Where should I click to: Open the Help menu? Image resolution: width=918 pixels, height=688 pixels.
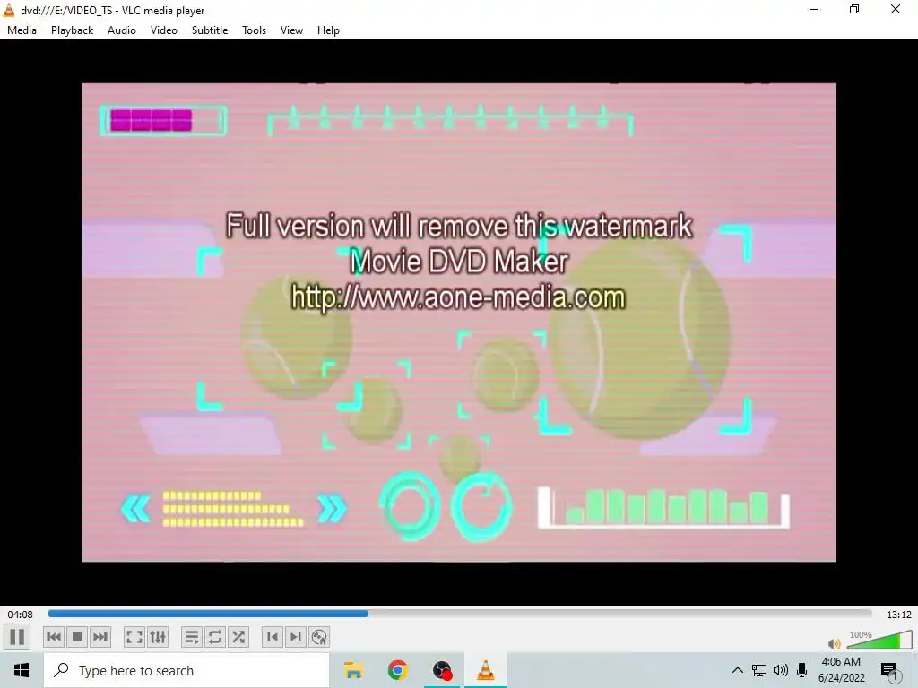(x=328, y=30)
